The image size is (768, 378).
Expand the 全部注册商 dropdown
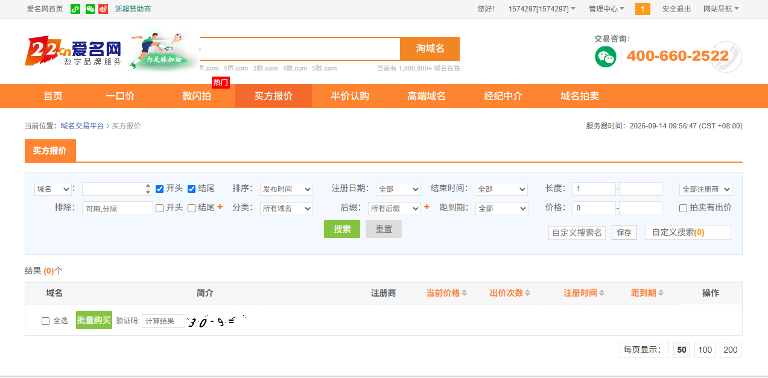[x=706, y=189]
